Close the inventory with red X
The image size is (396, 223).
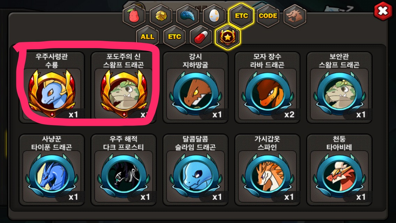tap(383, 11)
